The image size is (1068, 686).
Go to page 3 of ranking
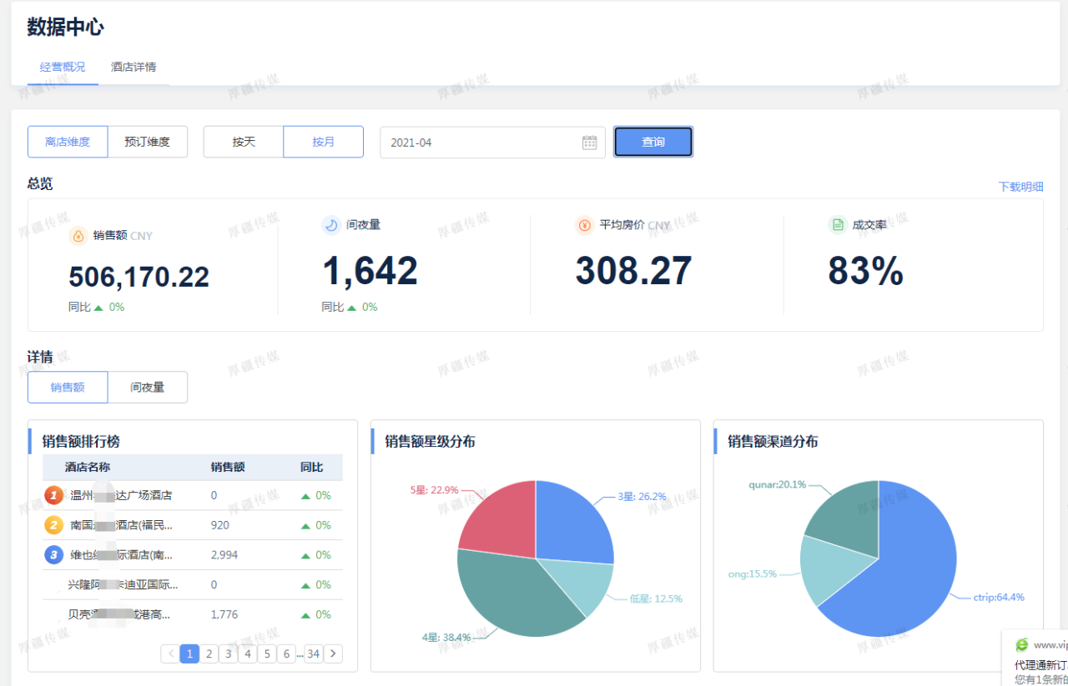pos(229,653)
